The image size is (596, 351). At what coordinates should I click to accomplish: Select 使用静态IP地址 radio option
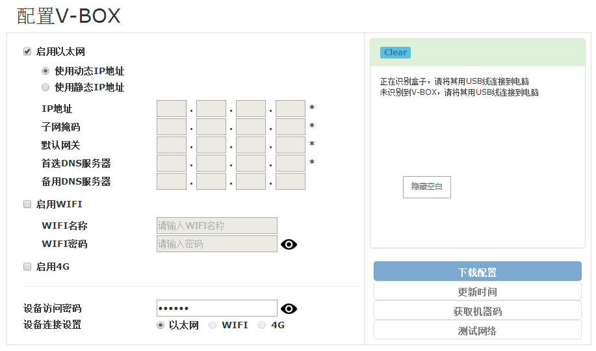tap(45, 87)
